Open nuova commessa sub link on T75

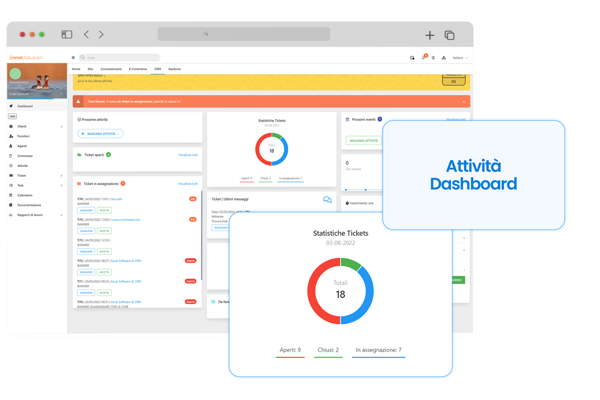(x=126, y=219)
